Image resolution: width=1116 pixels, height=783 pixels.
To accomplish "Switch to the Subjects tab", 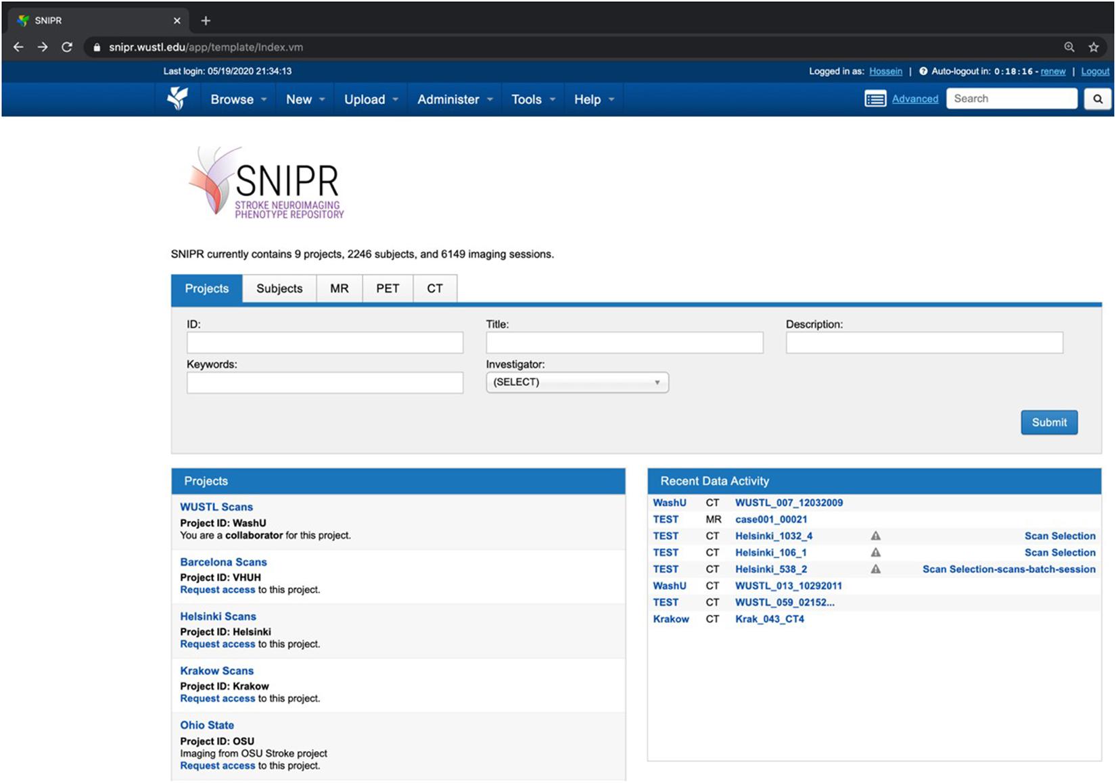I will pos(279,288).
